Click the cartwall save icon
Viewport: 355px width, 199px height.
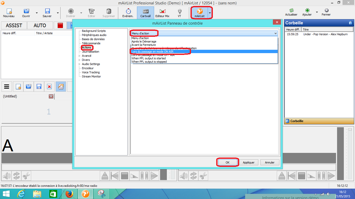click(39, 87)
